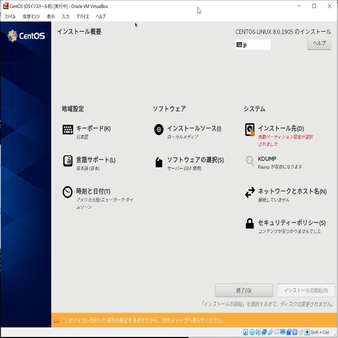This screenshot has height=338, width=338.
Task: Click the ヘルプ button
Action: [x=319, y=43]
